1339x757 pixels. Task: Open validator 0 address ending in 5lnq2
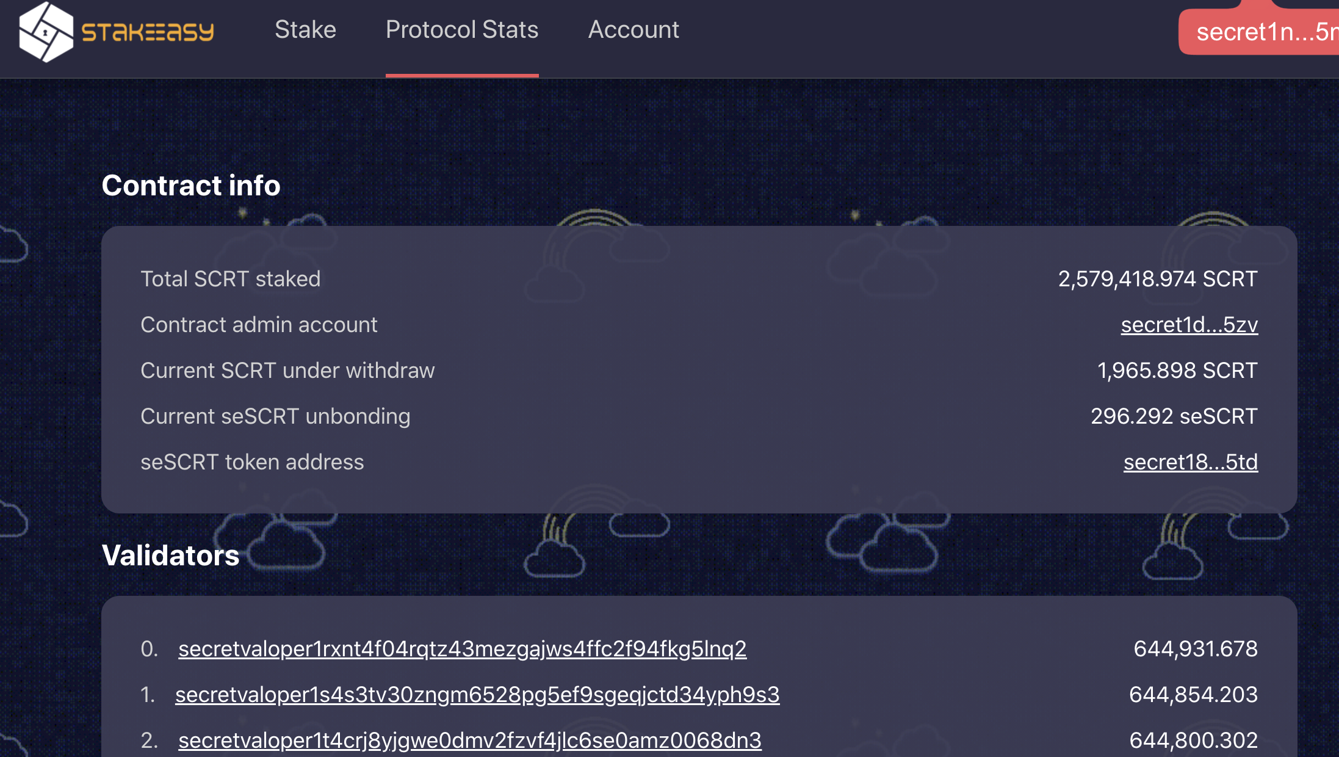tap(462, 648)
